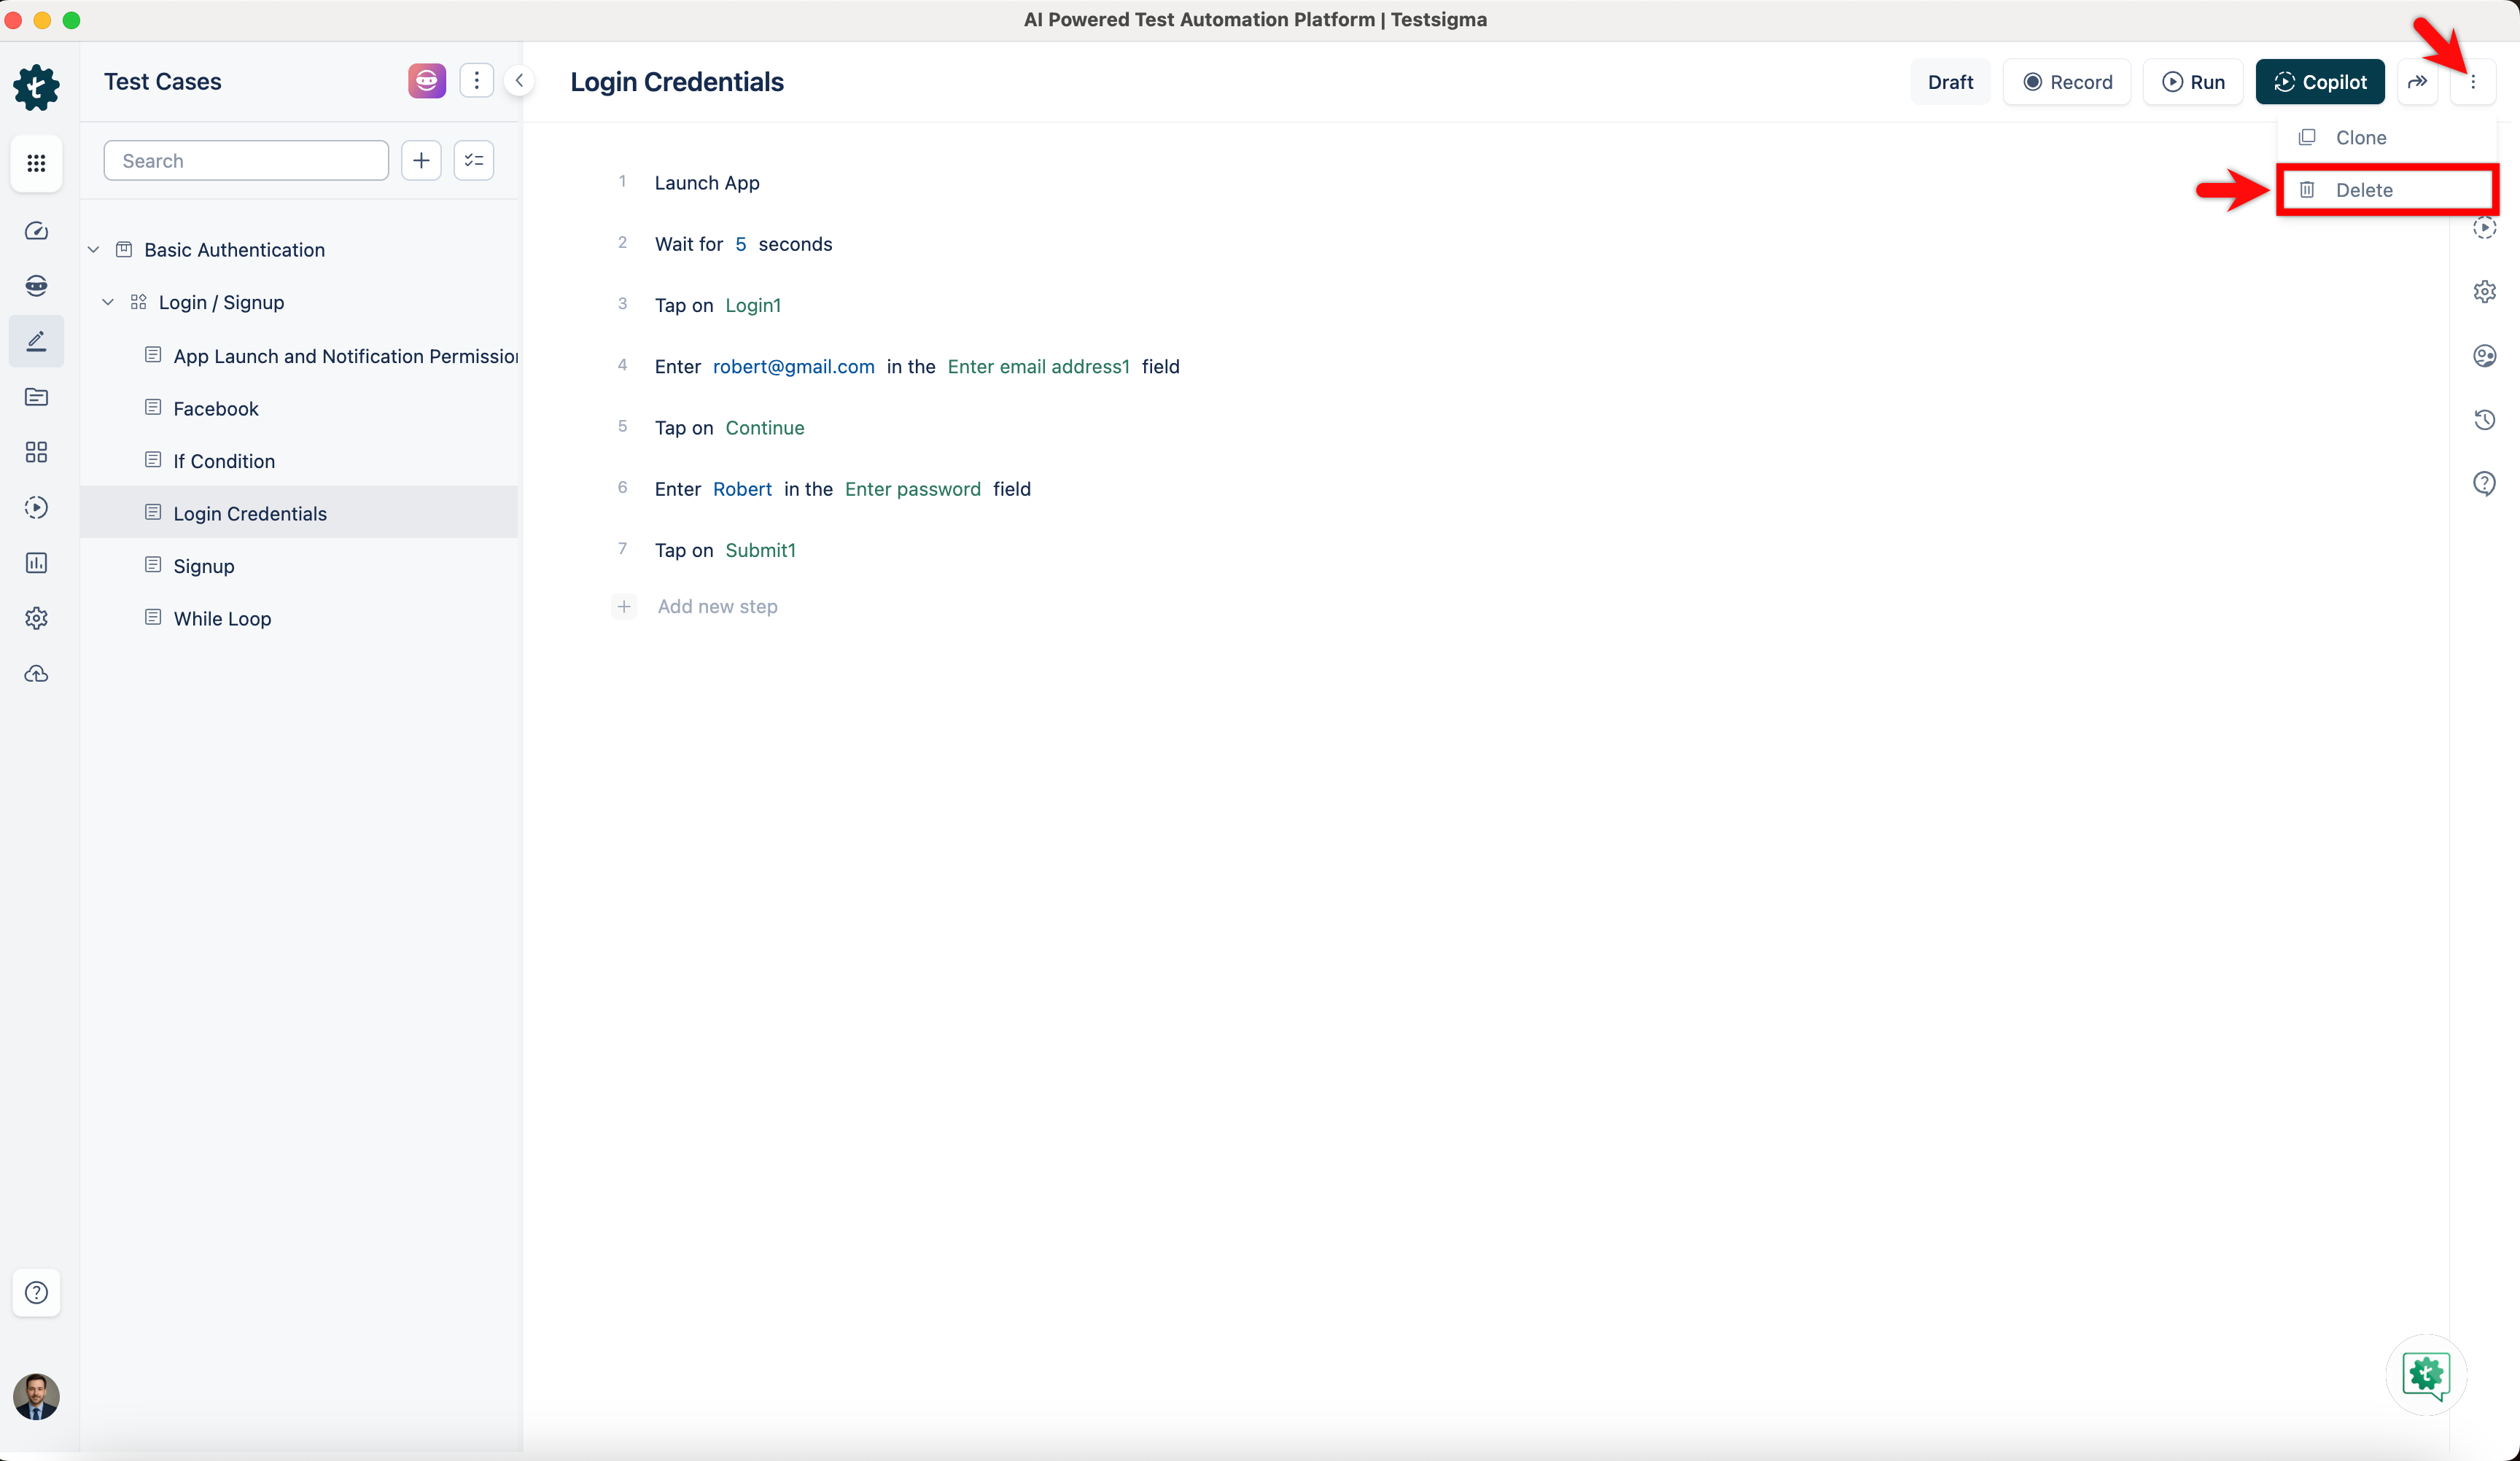The height and width of the screenshot is (1461, 2520).
Task: Open the dashboard gauge icon
Action: (x=36, y=231)
